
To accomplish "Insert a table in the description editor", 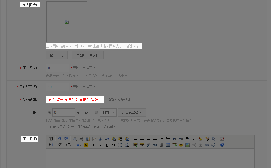I will click(168, 145).
